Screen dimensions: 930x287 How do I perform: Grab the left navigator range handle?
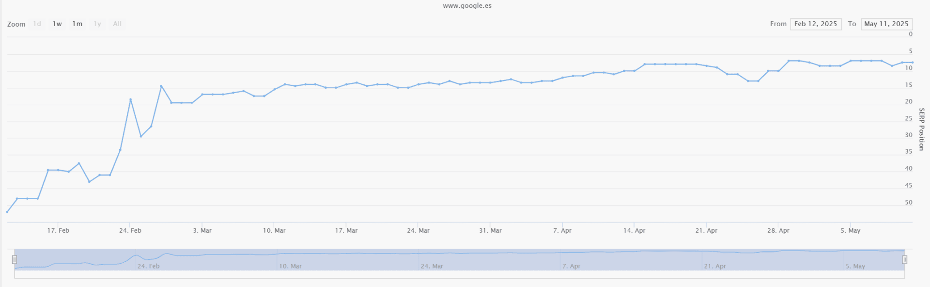(x=15, y=260)
